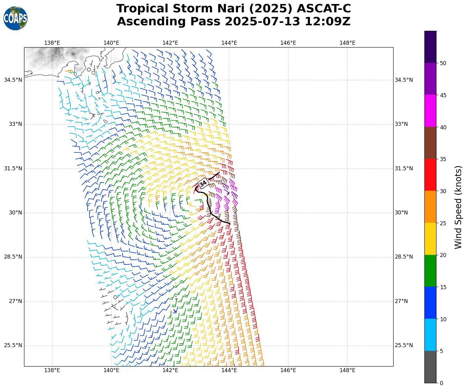Click the Tropical Storm Nari title text
467x390 pixels.
[x=233, y=9]
